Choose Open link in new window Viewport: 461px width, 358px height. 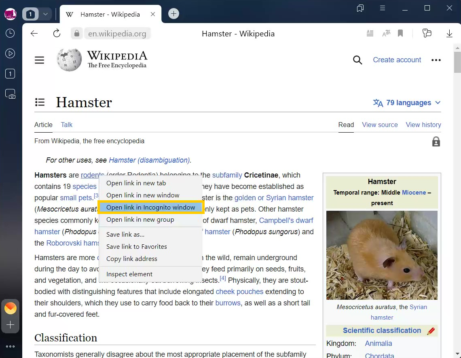[150, 195]
